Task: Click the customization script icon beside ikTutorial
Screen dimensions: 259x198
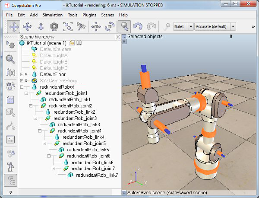Action: [x=79, y=43]
